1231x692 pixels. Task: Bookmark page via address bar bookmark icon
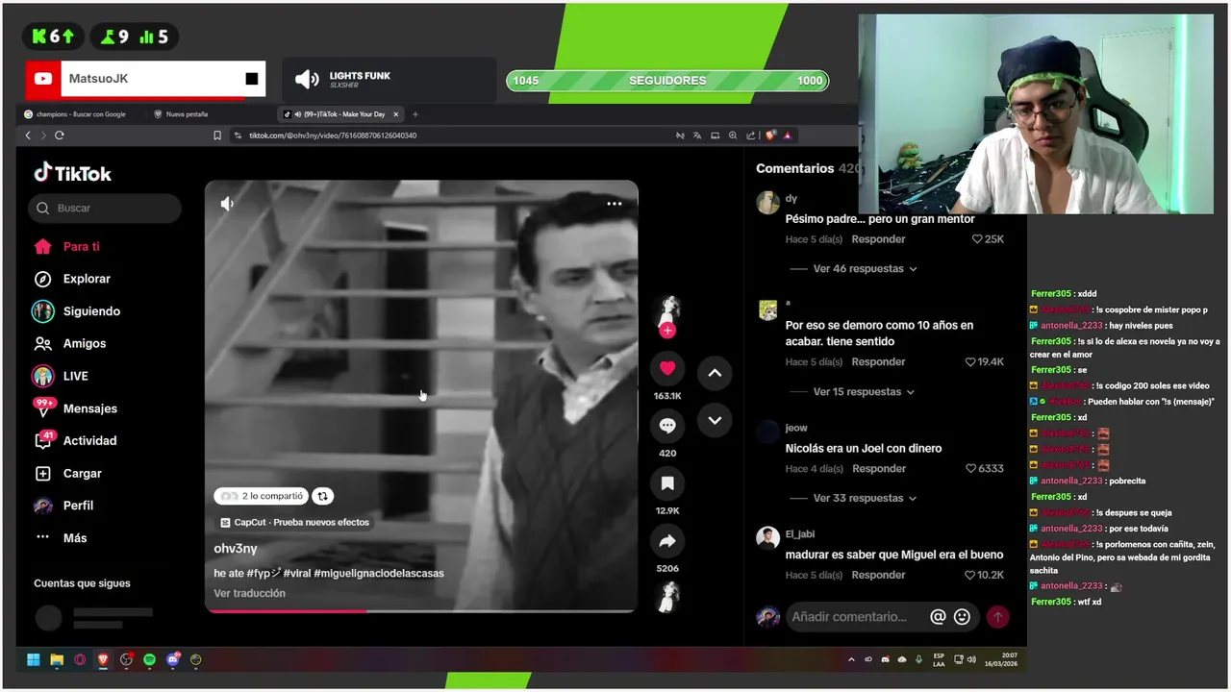click(x=217, y=136)
